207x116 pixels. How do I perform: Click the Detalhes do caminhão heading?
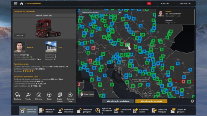point(24,12)
